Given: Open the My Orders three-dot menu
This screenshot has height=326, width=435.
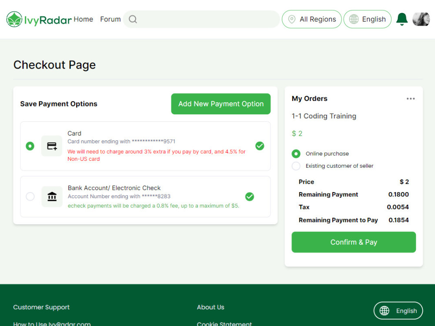Looking at the screenshot, I should pyautogui.click(x=411, y=99).
